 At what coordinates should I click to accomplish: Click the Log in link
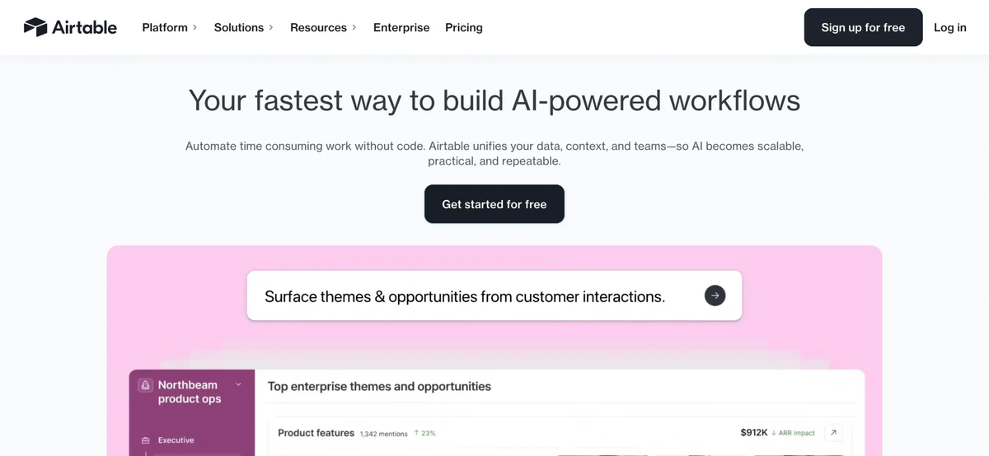point(949,27)
